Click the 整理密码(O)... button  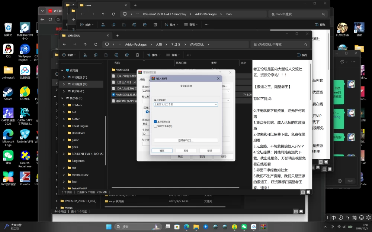point(186,140)
